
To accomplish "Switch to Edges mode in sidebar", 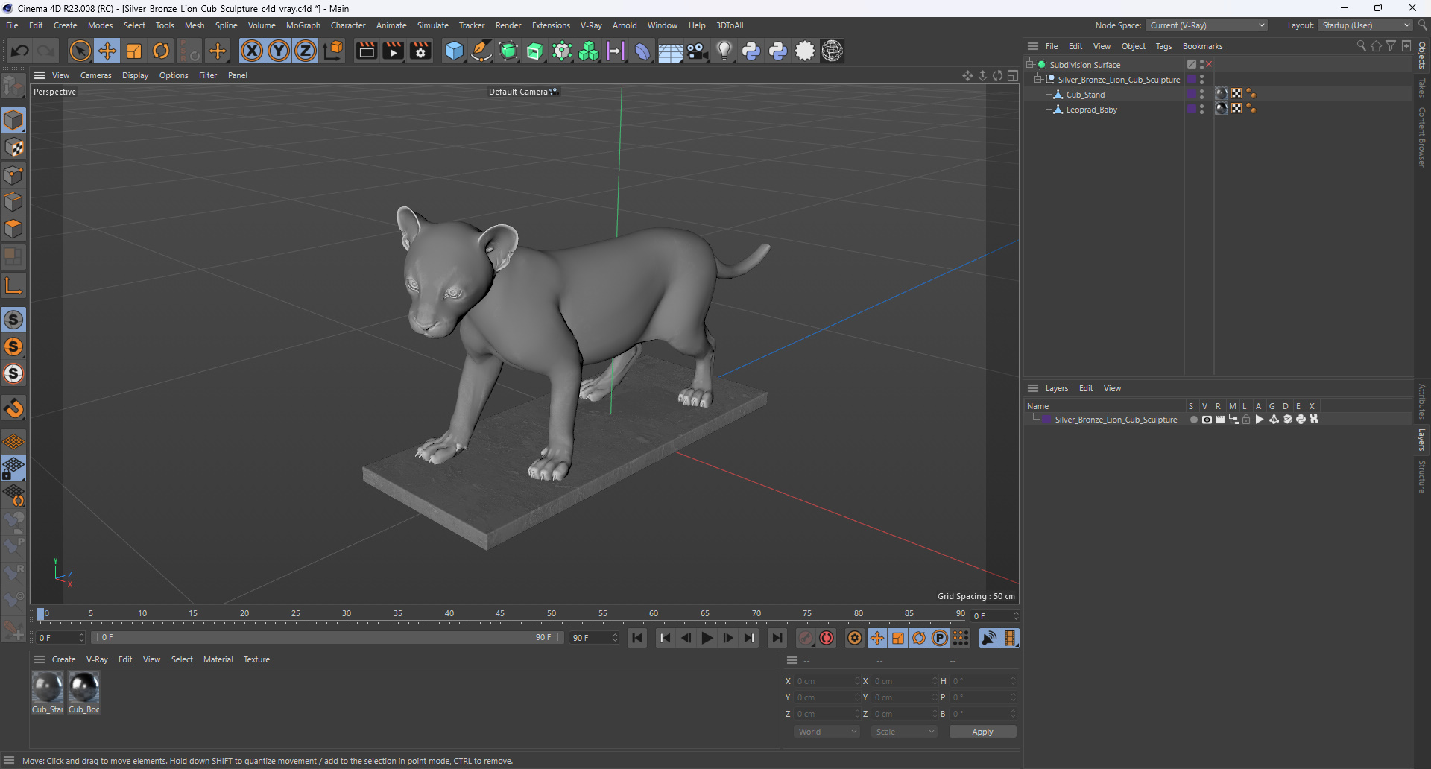I will [13, 202].
